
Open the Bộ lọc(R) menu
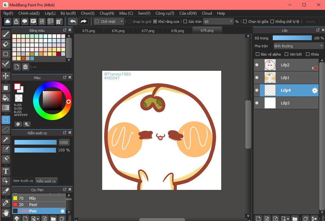pyautogui.click(x=68, y=13)
